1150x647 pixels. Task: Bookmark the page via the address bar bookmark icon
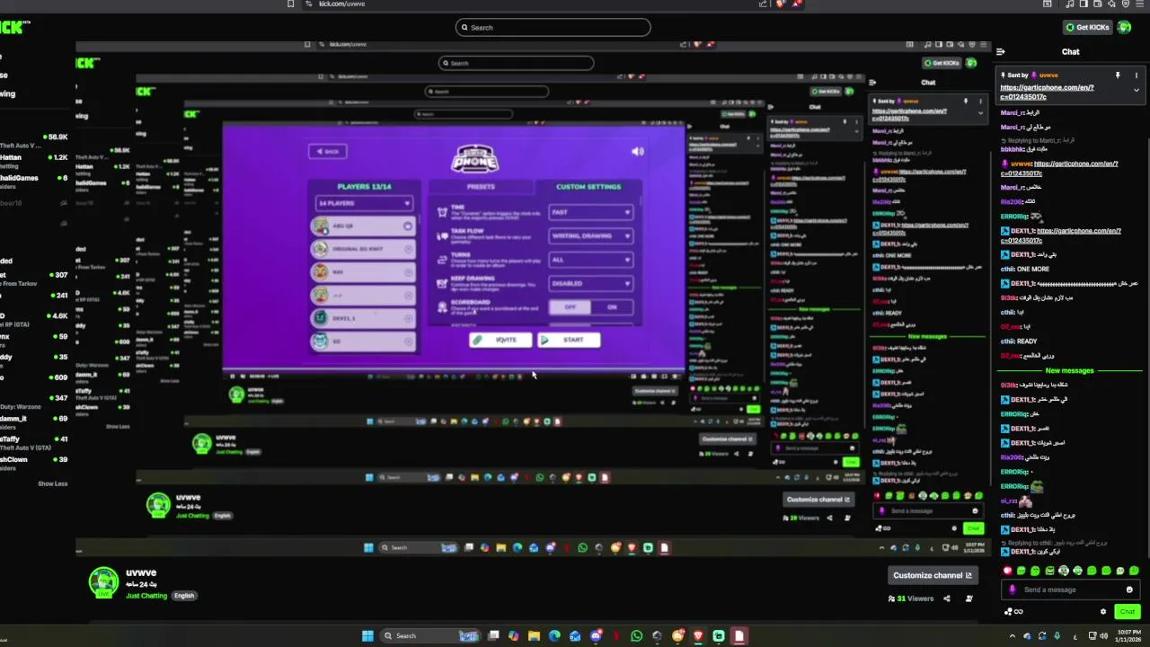[x=290, y=4]
